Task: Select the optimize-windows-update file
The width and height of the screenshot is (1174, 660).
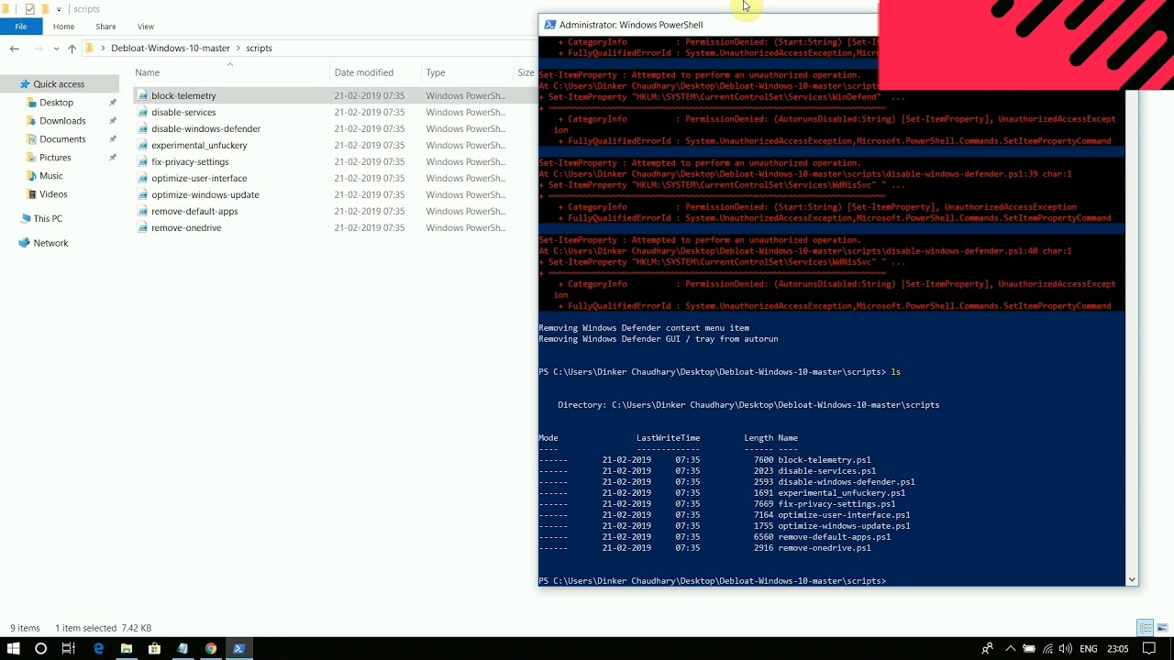Action: [205, 194]
